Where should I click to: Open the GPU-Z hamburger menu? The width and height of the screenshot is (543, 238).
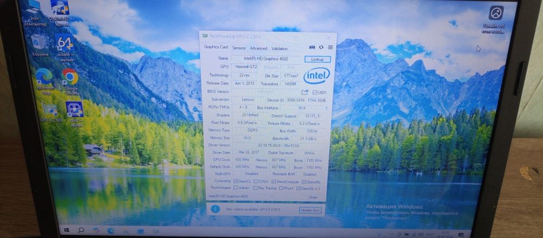pos(330,47)
